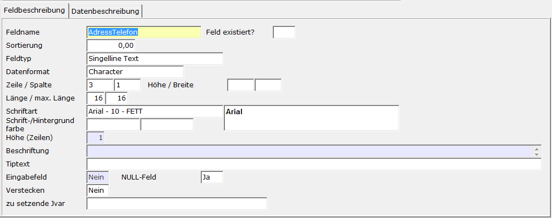Image resolution: width=552 pixels, height=218 pixels.
Task: Open the Schriftart field Arial - 10 - FETT
Action: coord(155,111)
